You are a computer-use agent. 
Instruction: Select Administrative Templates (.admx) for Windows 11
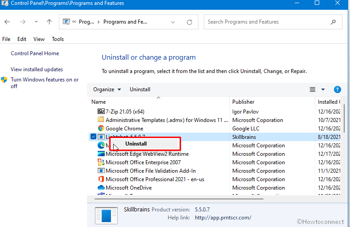click(166, 120)
